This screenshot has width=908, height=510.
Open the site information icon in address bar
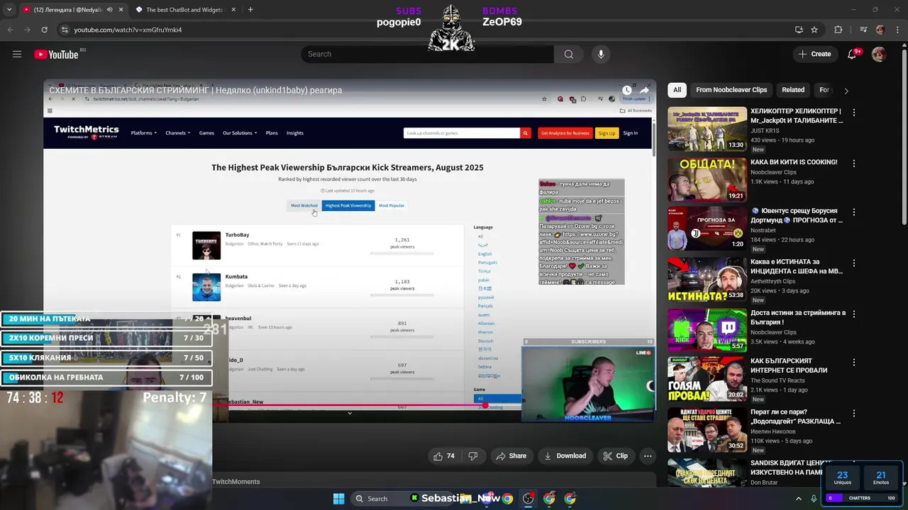(65, 30)
